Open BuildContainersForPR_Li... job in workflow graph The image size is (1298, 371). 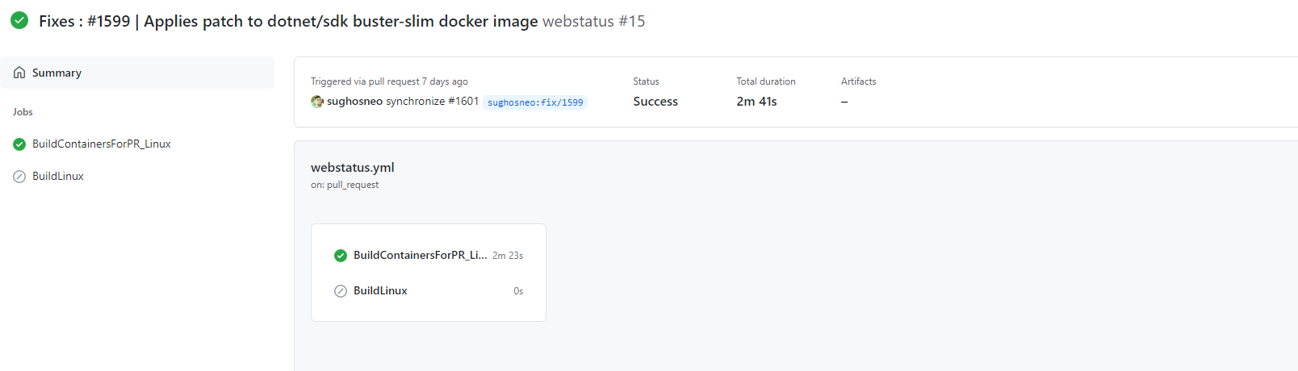click(x=420, y=256)
